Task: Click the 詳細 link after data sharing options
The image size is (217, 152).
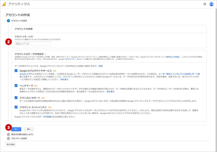Action: click(101, 66)
